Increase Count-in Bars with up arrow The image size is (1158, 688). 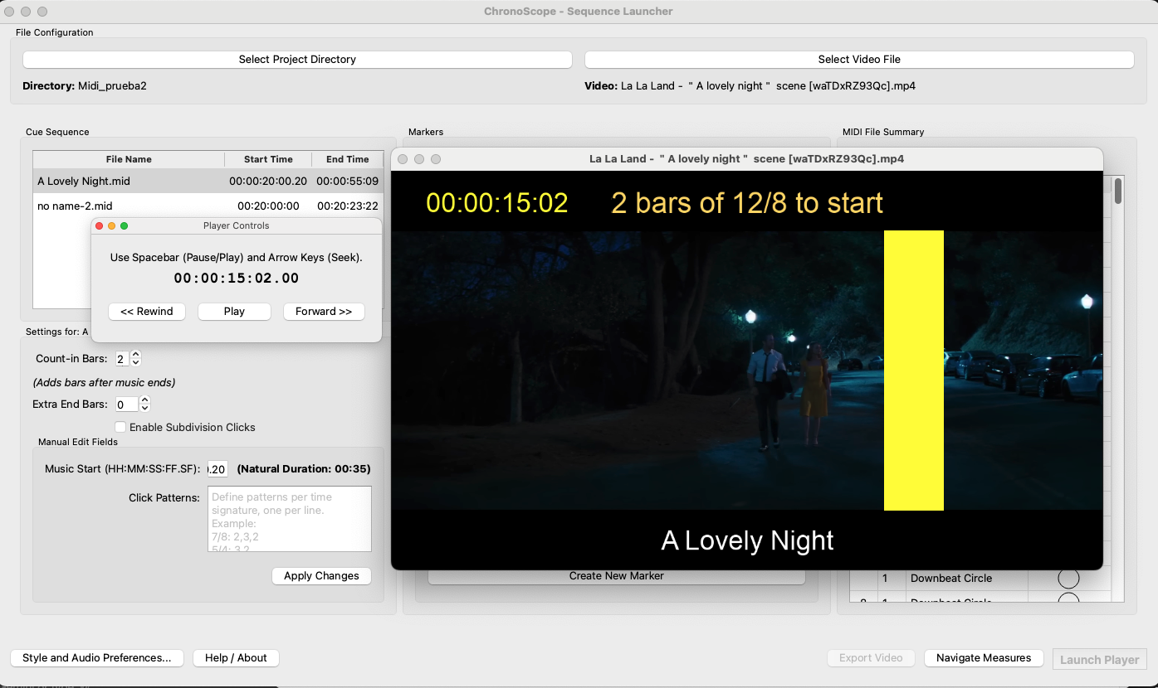click(136, 355)
